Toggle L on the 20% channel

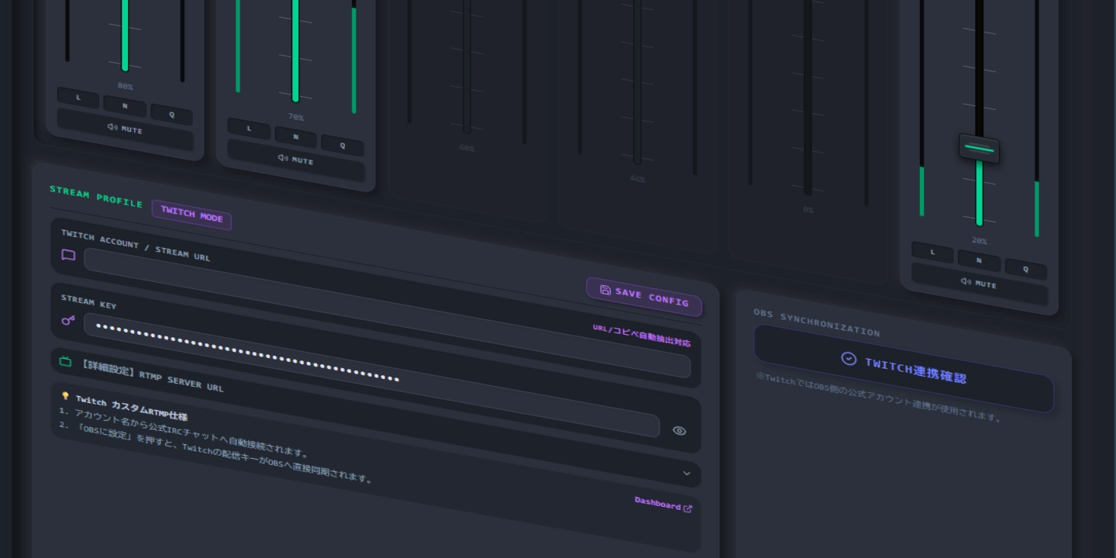[932, 253]
